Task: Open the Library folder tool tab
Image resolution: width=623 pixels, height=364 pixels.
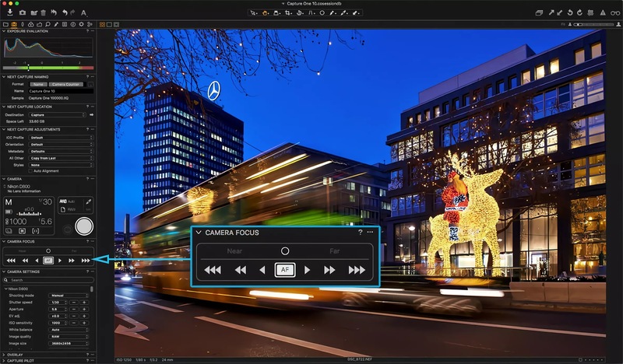Action: pos(5,24)
